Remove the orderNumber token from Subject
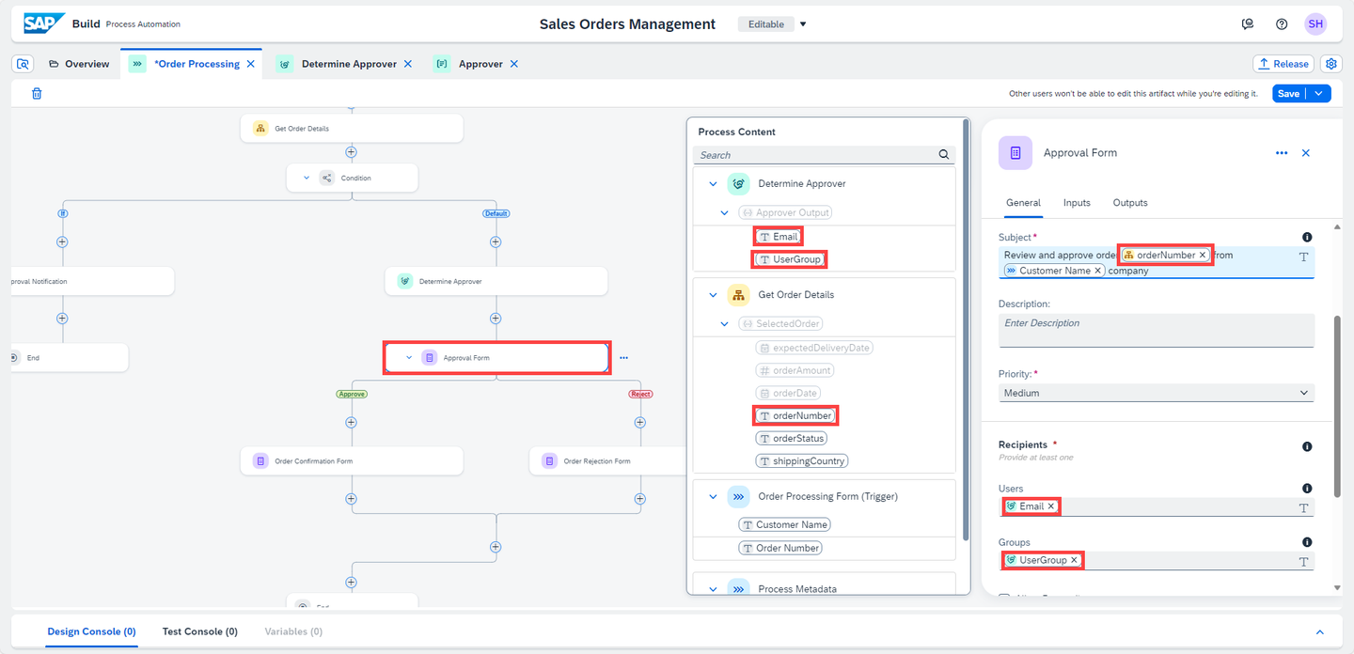 pos(1203,256)
